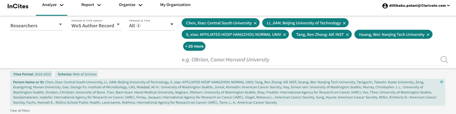Remove the Chen, Xiao Central South University chip
The height and width of the screenshot is (114, 456).
[x=255, y=23]
